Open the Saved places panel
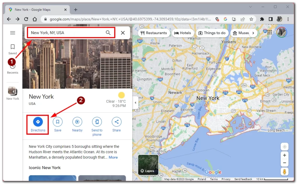The image size is (299, 186). click(13, 49)
